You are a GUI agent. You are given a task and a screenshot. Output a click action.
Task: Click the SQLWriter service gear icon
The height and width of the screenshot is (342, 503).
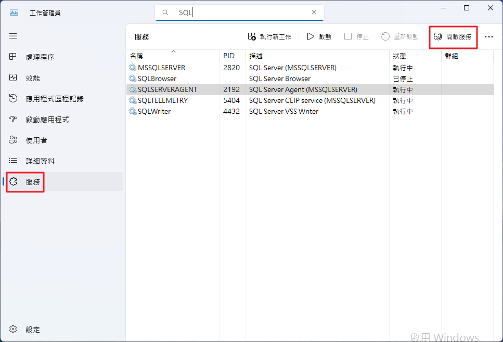point(133,111)
